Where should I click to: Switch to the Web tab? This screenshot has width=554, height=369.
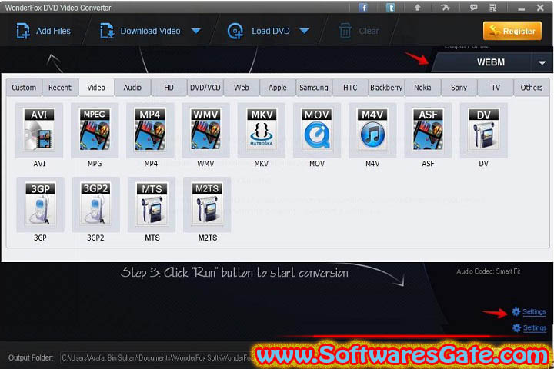click(x=242, y=88)
